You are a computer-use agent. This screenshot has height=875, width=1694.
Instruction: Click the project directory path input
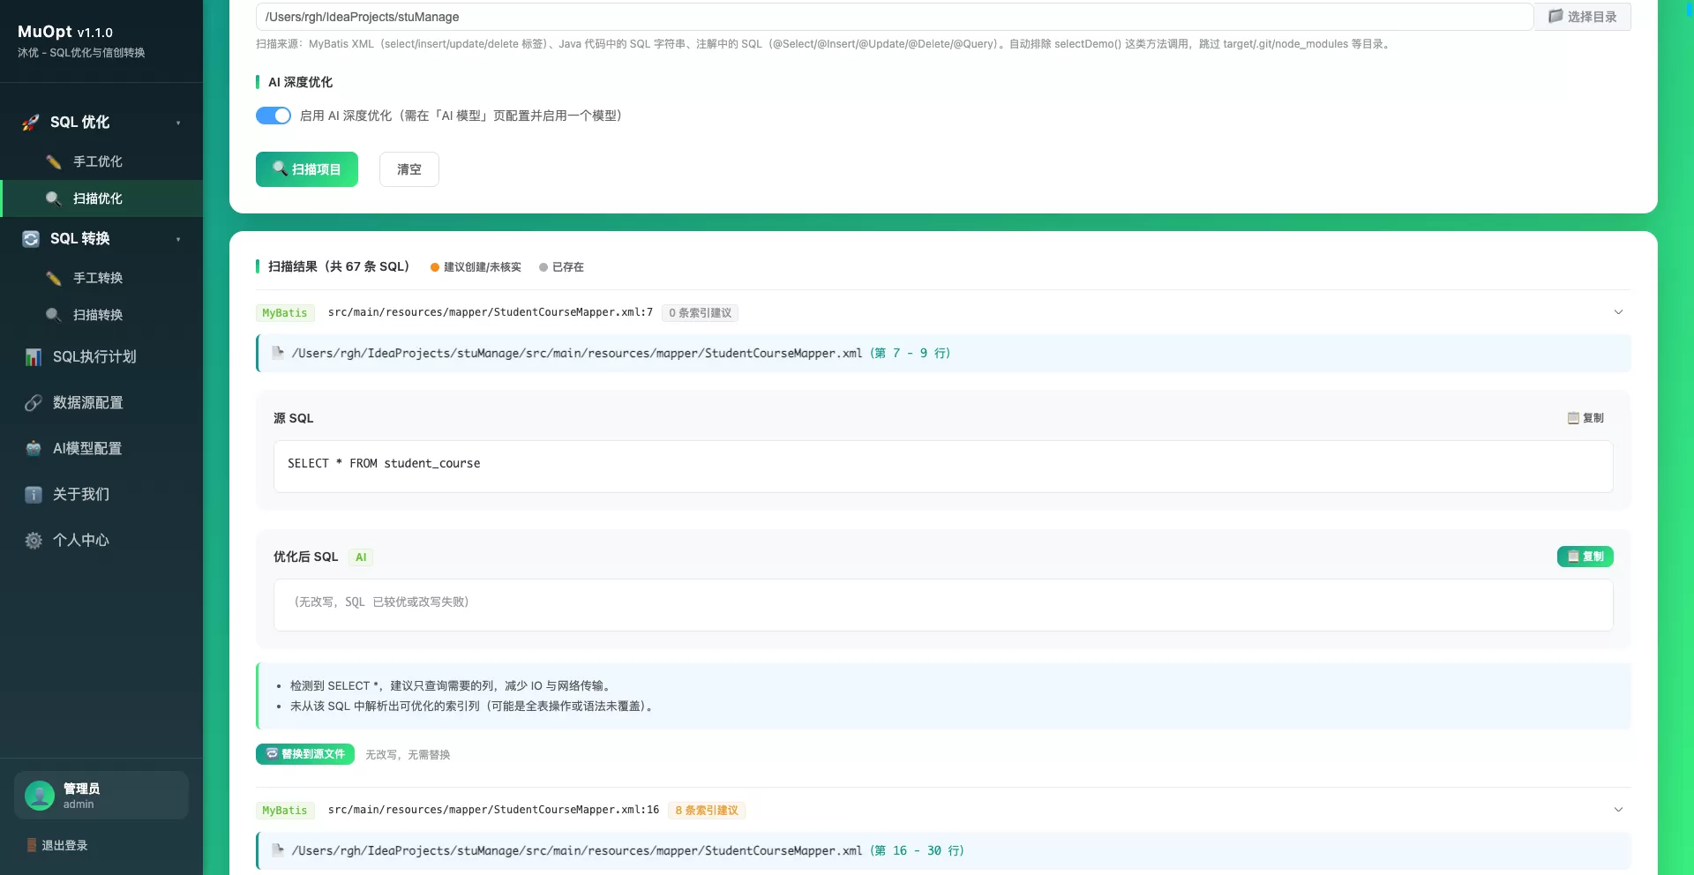coord(894,17)
